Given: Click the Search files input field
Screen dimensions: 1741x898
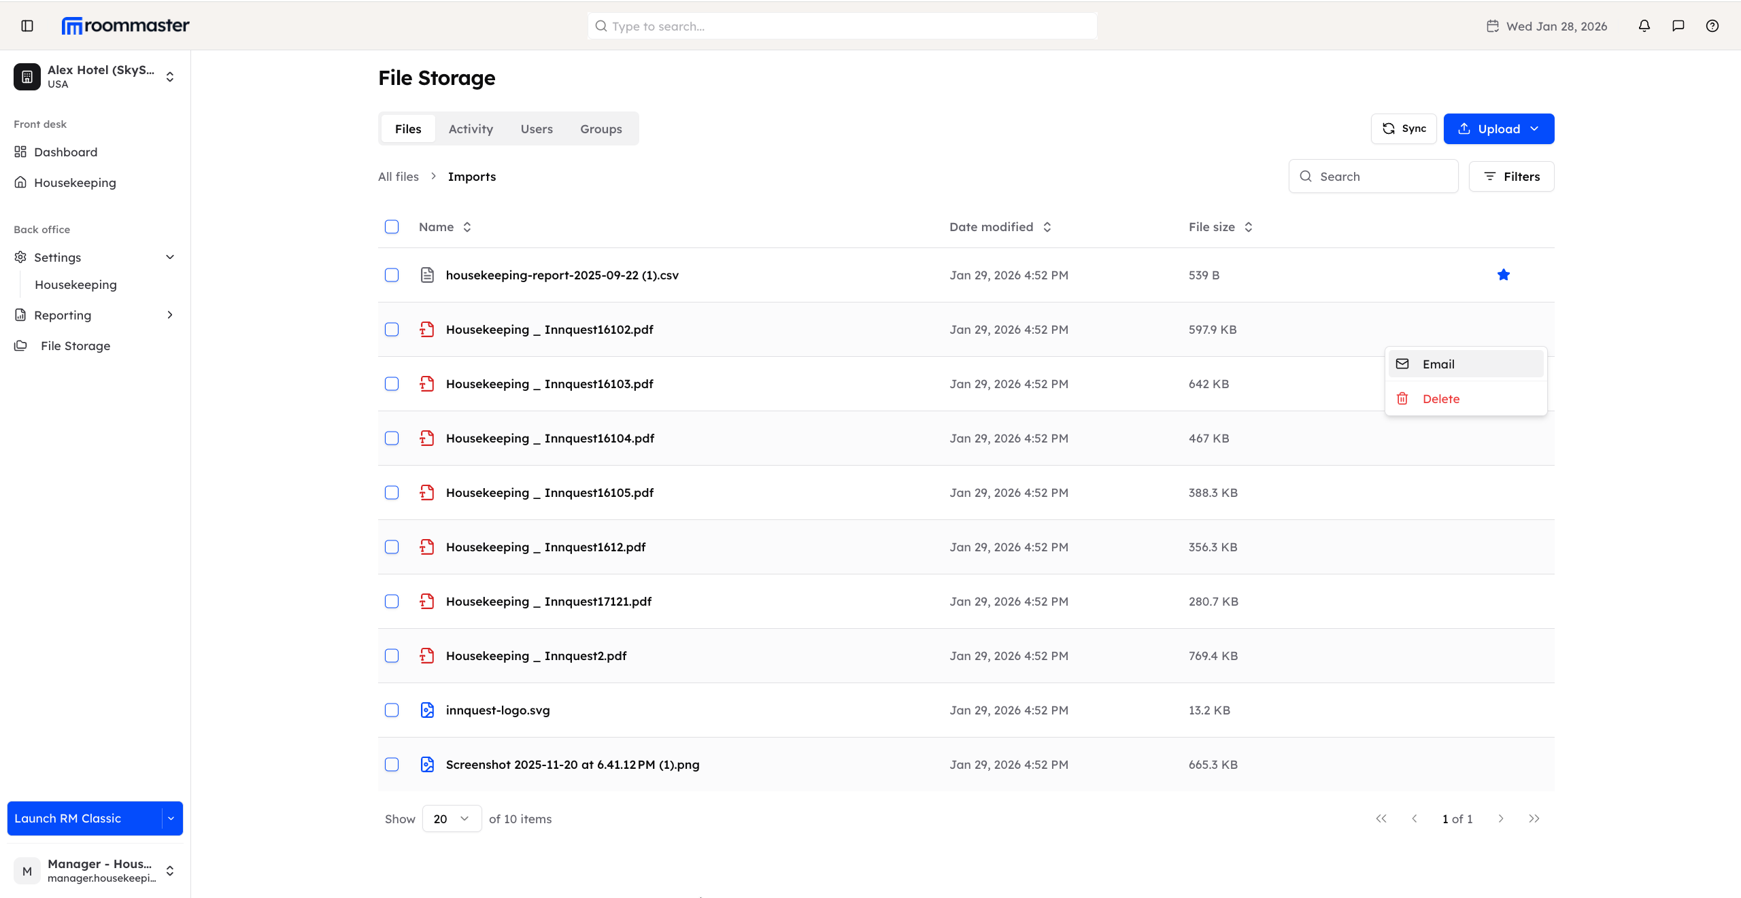Looking at the screenshot, I should coord(1373,176).
